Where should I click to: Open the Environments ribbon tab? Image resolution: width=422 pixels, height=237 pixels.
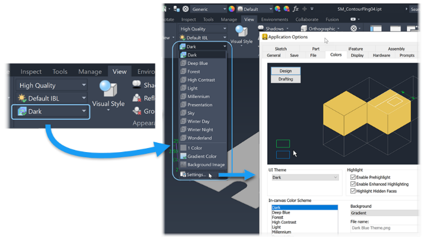(x=275, y=20)
